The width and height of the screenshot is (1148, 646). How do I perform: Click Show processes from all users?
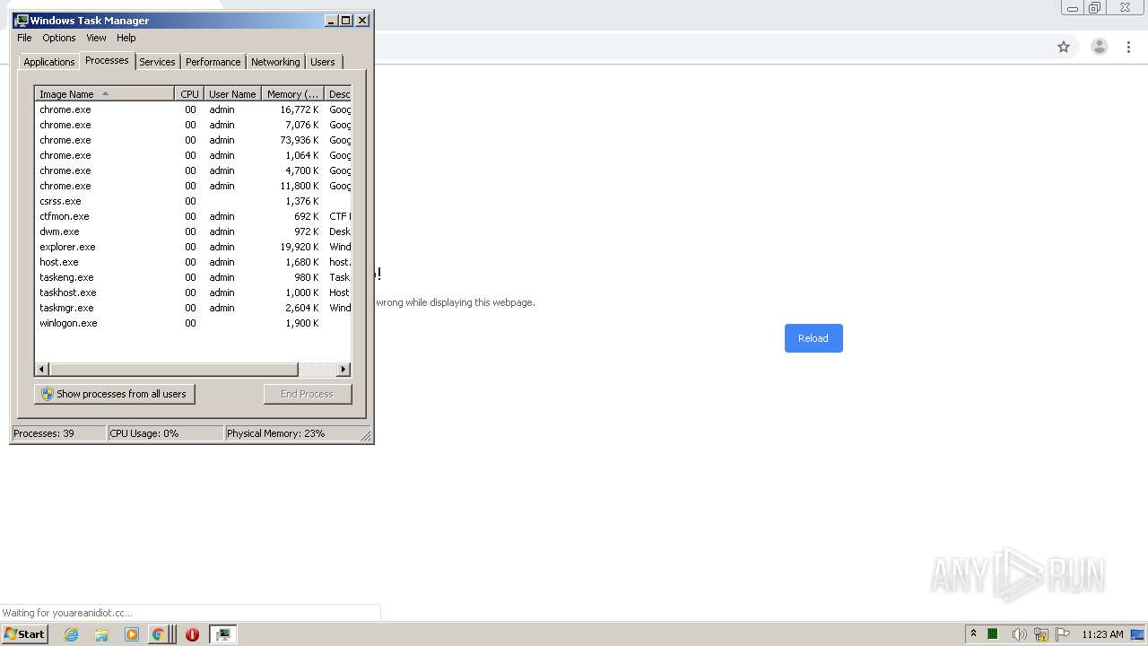click(x=114, y=394)
